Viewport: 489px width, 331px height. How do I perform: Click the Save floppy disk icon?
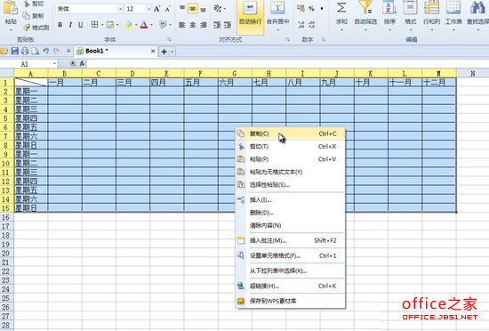(14, 52)
